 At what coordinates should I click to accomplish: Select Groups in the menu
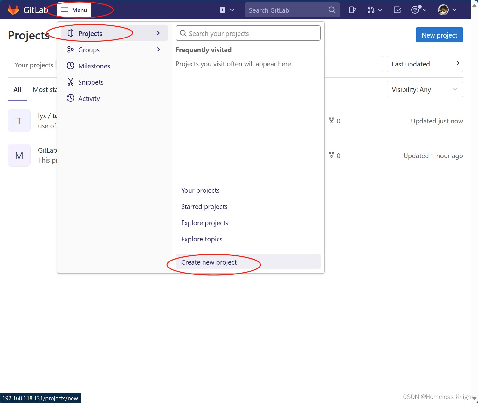[114, 50]
